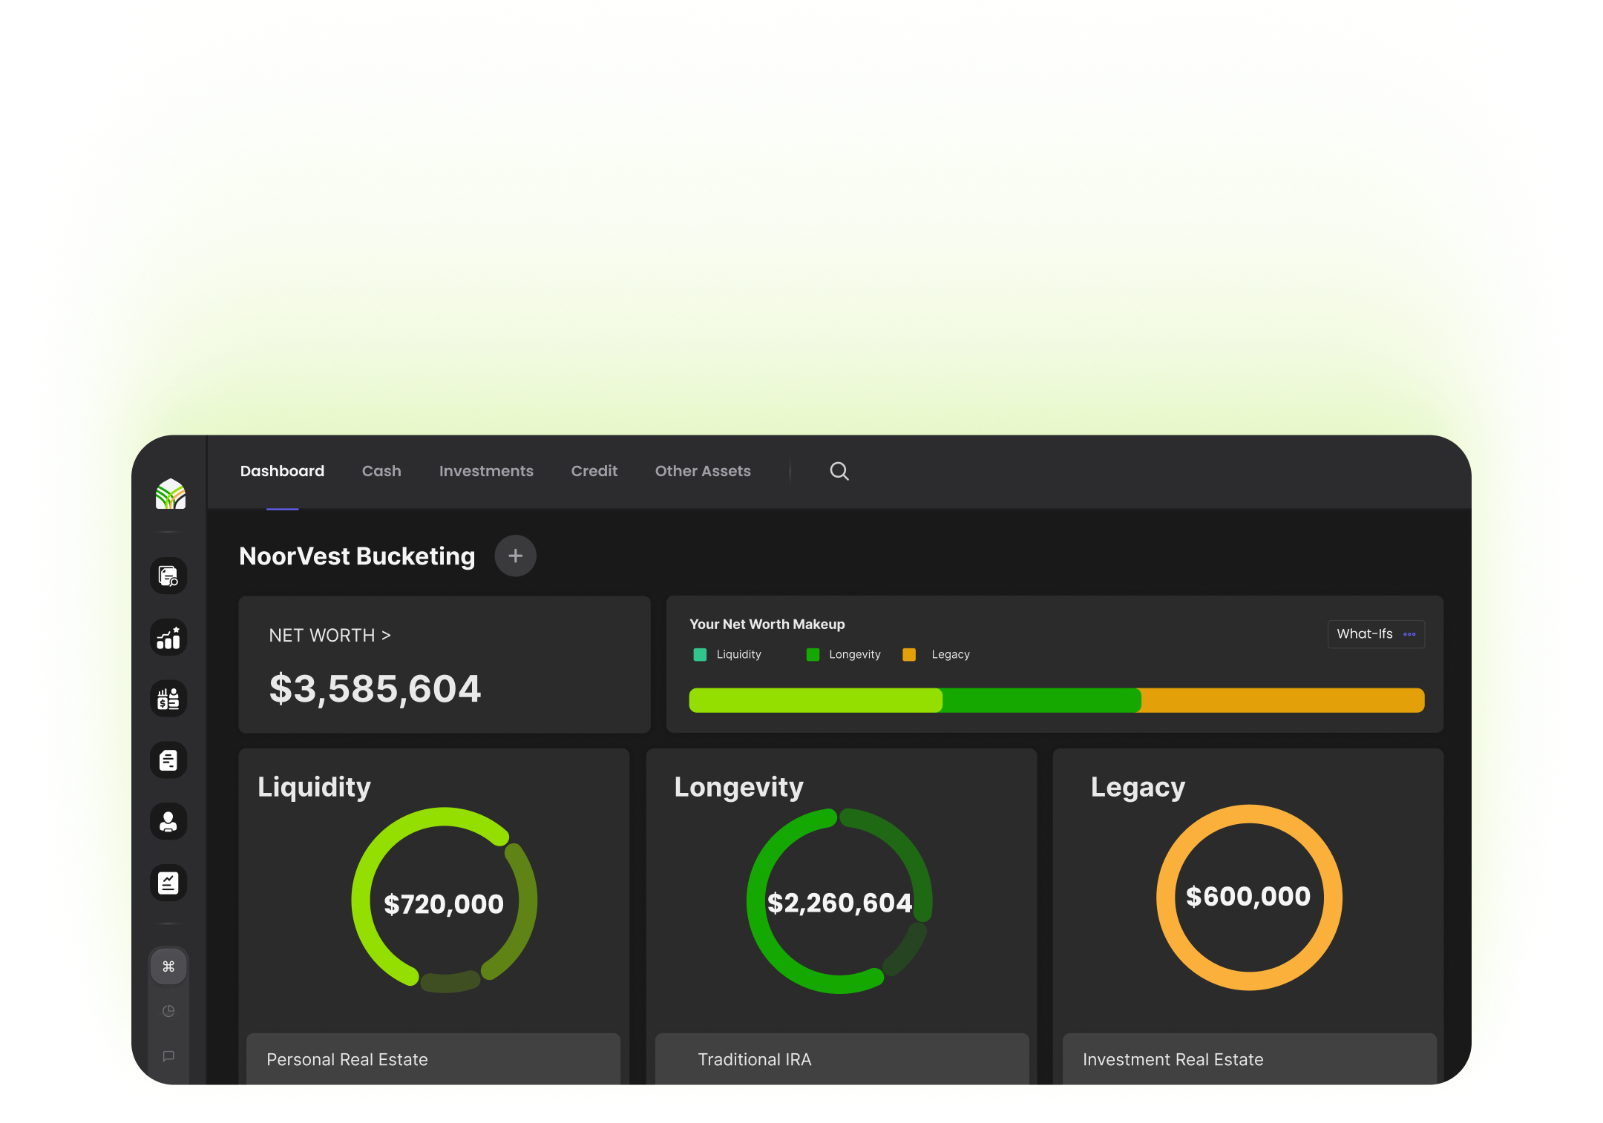
Task: Expand the NET WORTH details arrow
Action: point(385,636)
